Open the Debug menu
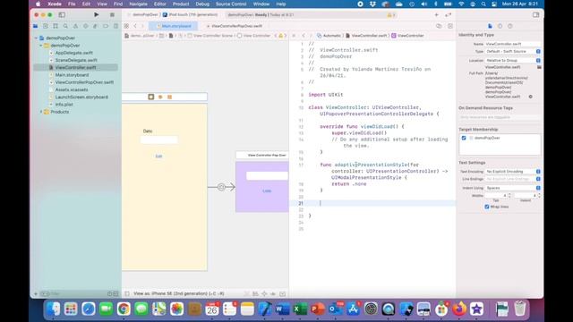The height and width of the screenshot is (322, 573). (202, 4)
